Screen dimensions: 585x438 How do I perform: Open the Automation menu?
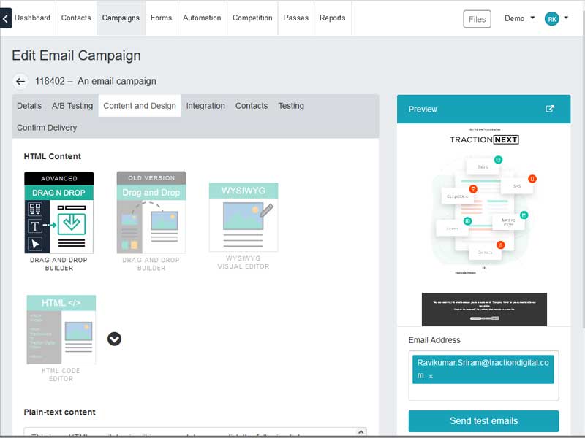click(x=203, y=18)
